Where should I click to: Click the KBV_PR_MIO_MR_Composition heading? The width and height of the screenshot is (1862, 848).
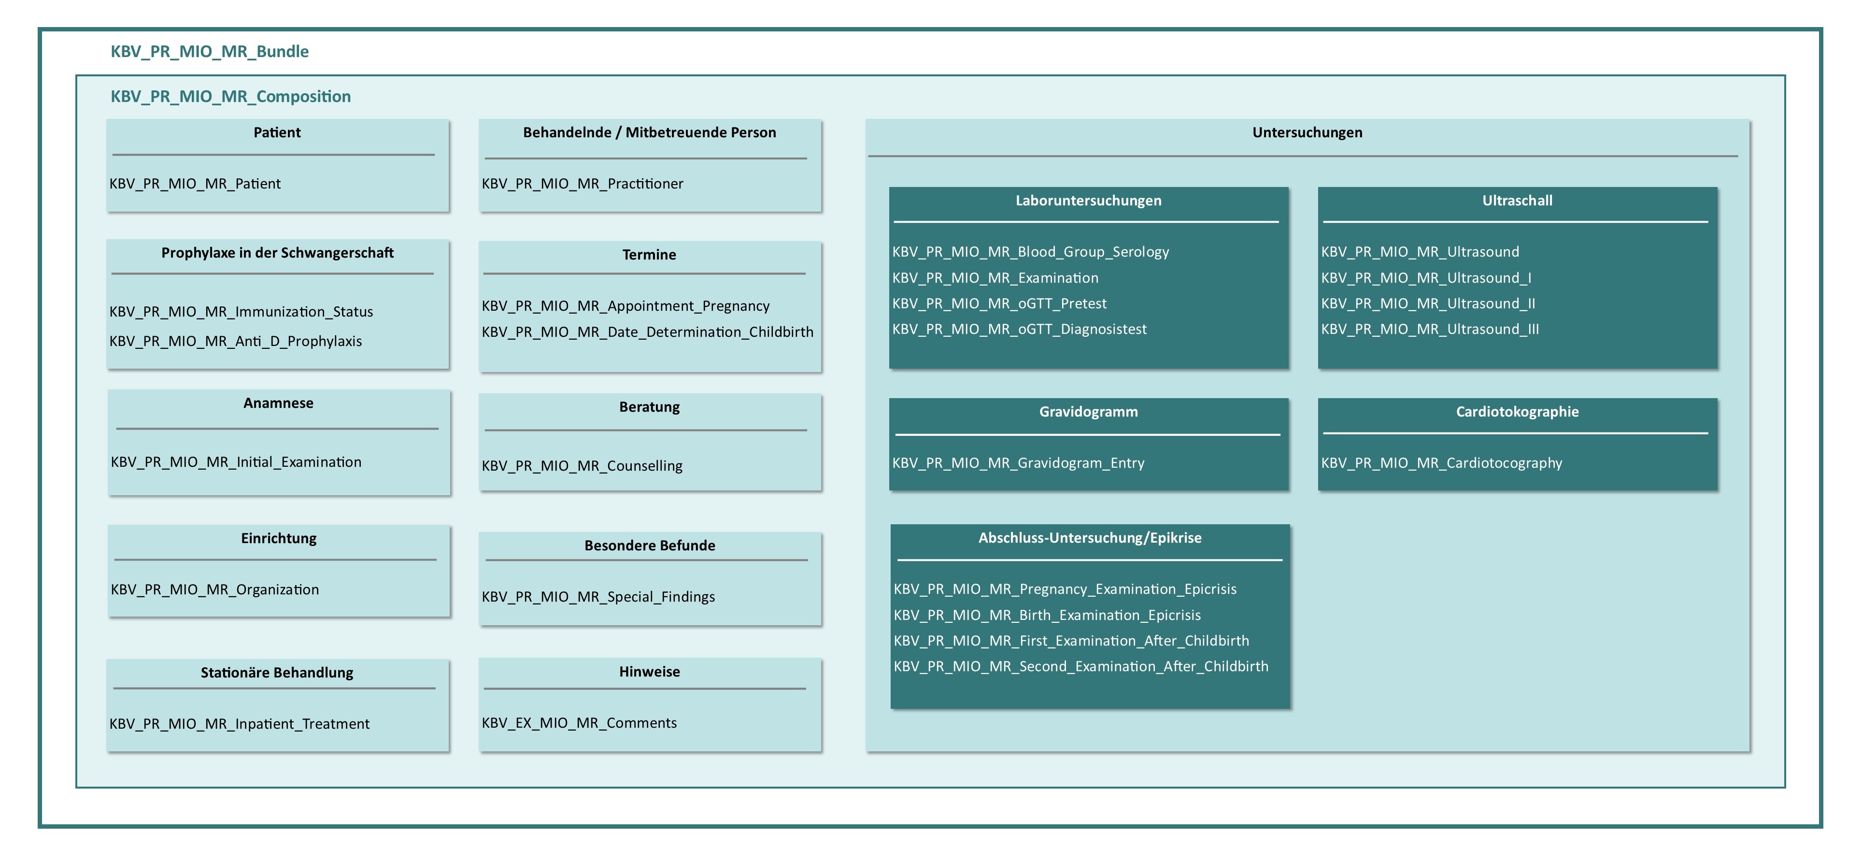tap(230, 96)
